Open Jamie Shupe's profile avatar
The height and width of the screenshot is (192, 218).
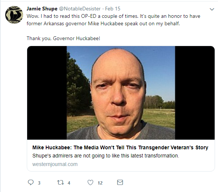tap(14, 15)
